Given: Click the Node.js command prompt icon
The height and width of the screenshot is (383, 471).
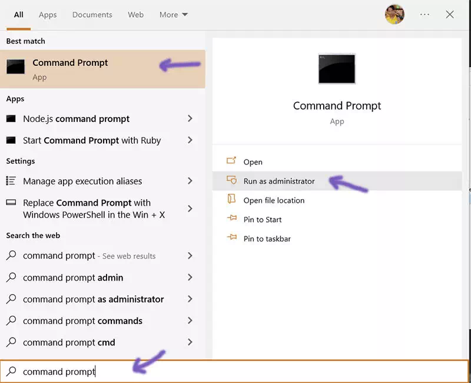Looking at the screenshot, I should (x=11, y=118).
